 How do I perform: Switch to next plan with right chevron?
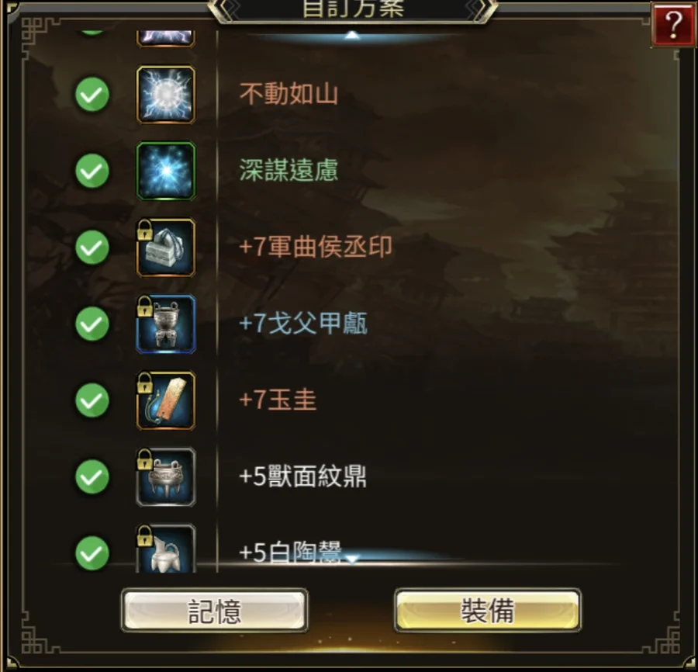pyautogui.click(x=481, y=9)
